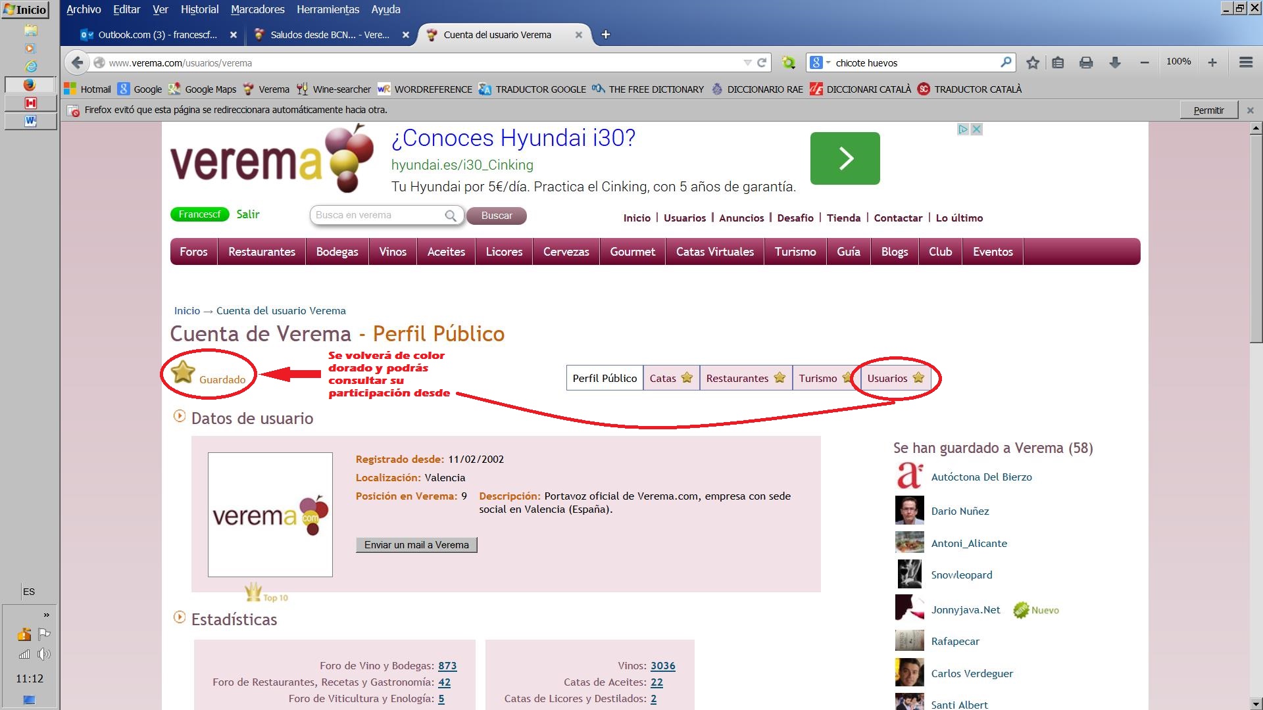Open the Historial menu
Viewport: 1263px width, 710px height.
pyautogui.click(x=199, y=9)
